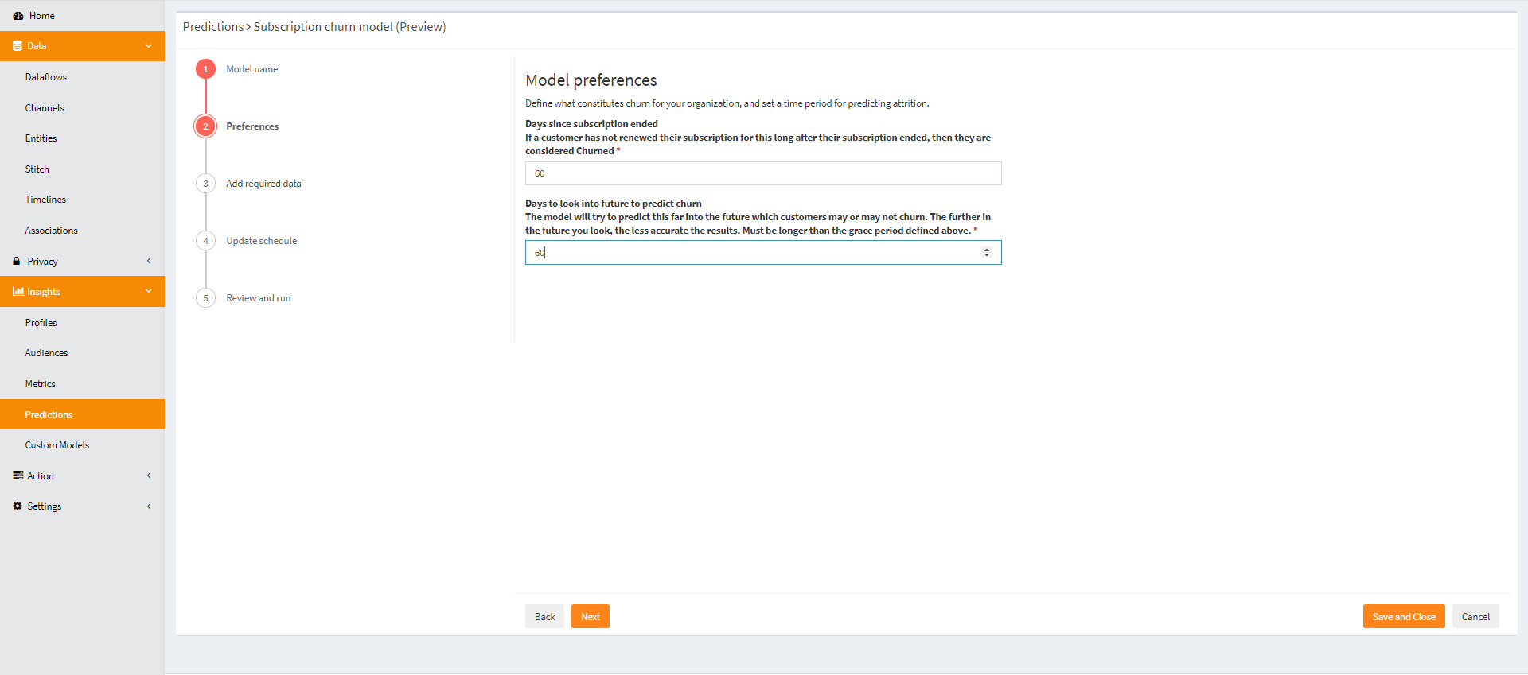Click the Data database icon
Screen dimensions: 1528x675
pos(18,46)
